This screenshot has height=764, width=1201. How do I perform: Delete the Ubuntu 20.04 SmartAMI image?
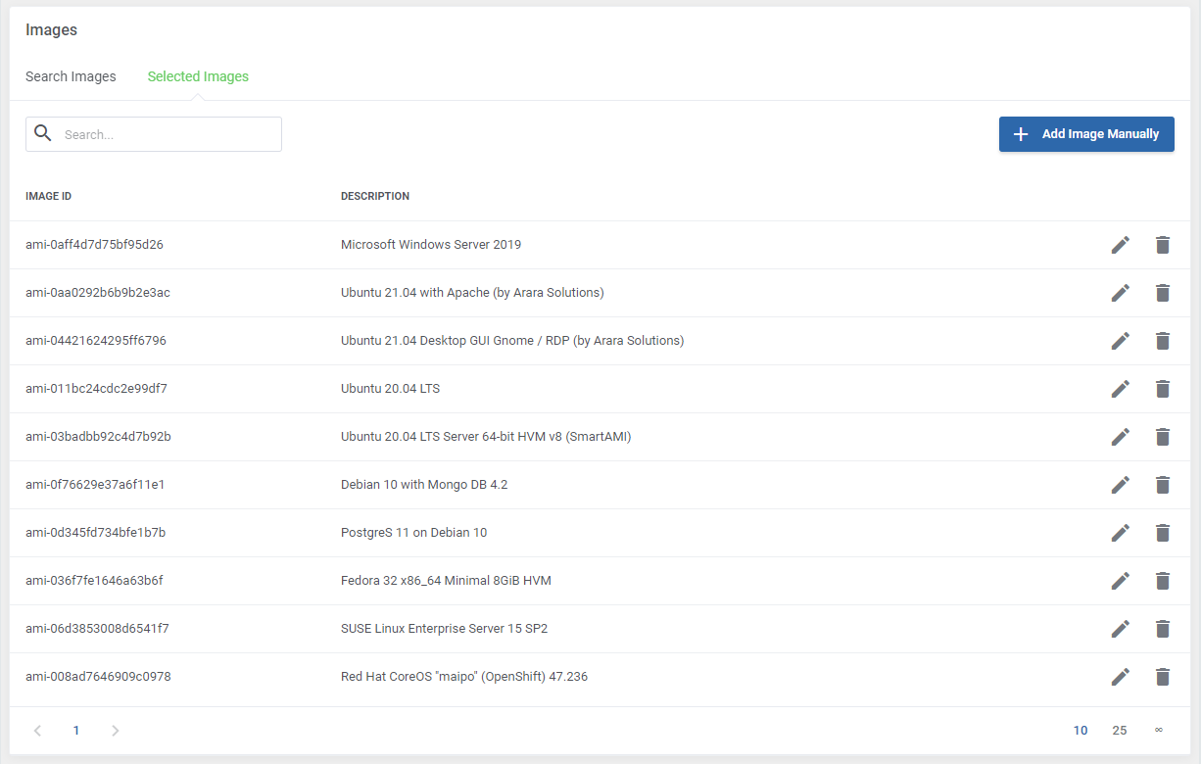1163,436
